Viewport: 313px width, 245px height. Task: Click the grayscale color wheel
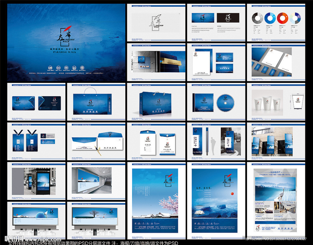pyautogui.click(x=257, y=18)
